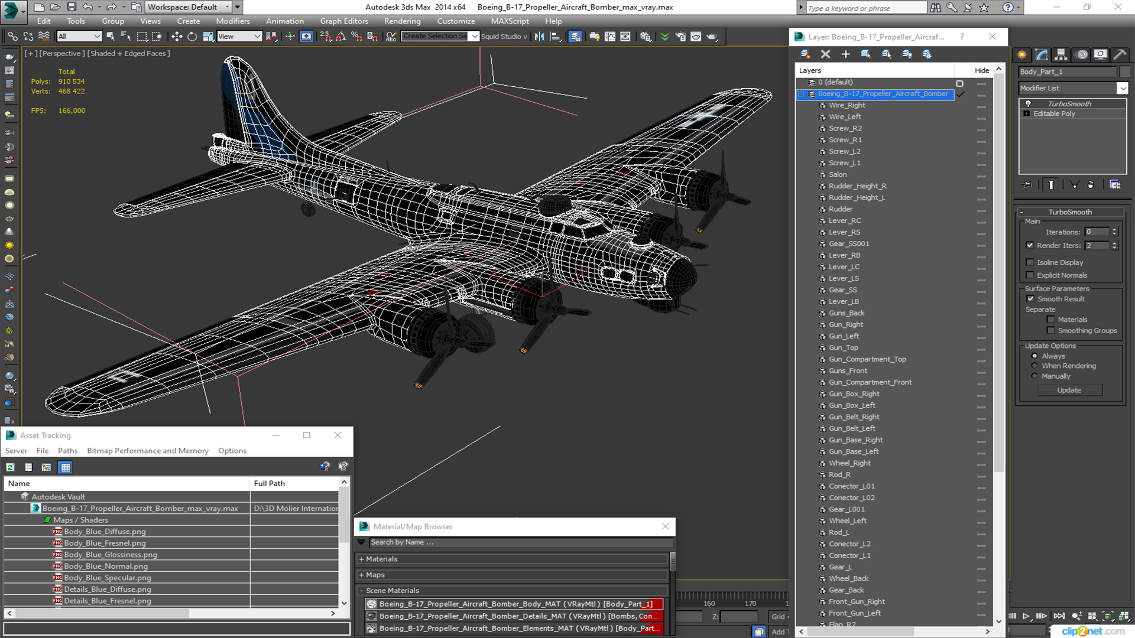Open the Modifier List dropdown
This screenshot has height=638, width=1135.
1122,88
